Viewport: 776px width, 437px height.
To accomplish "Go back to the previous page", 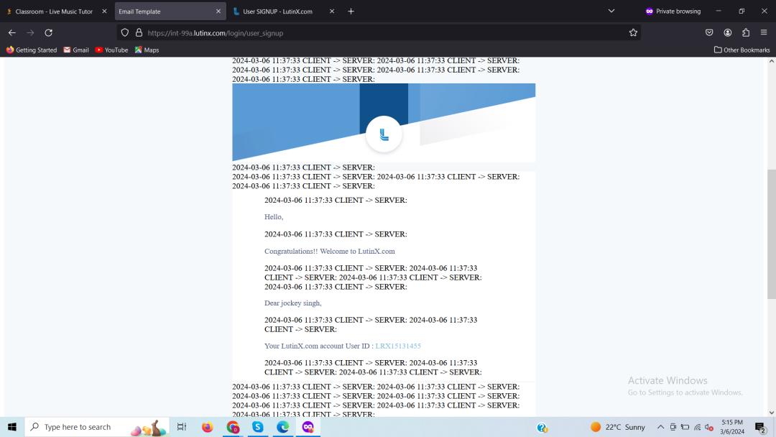I will click(12, 33).
